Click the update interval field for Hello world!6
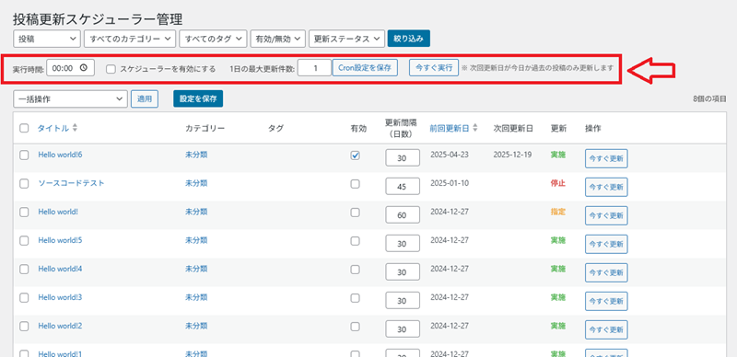Screen dimensions: 737x357 point(403,158)
